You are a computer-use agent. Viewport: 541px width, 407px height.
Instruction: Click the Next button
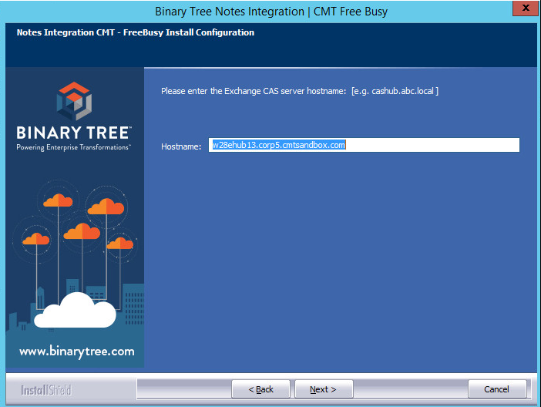324,389
